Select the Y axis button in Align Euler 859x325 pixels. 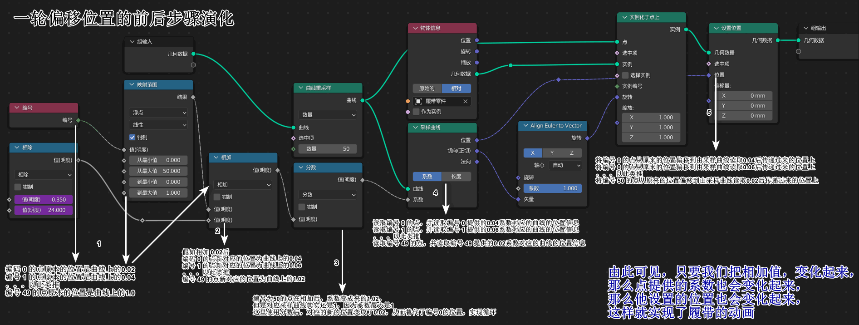point(552,153)
